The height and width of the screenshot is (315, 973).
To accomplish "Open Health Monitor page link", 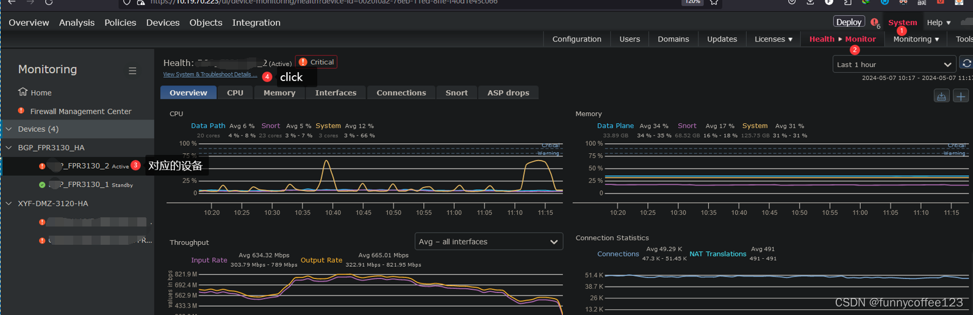I will pos(842,39).
